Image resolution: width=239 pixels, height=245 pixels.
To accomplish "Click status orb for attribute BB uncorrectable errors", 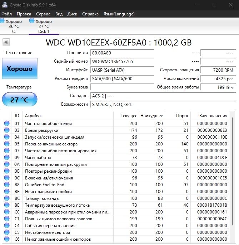I will click(x=7, y=191).
